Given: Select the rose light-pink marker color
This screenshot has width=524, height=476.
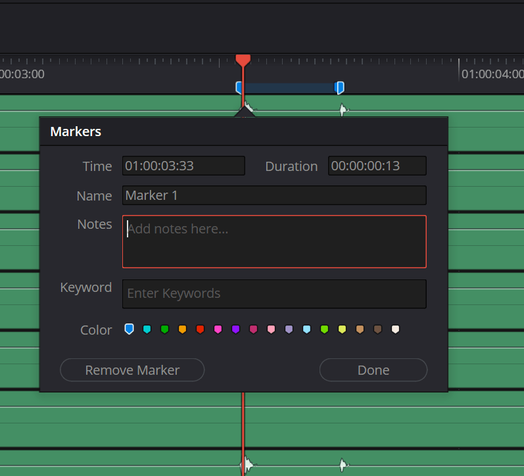Looking at the screenshot, I should pos(271,329).
